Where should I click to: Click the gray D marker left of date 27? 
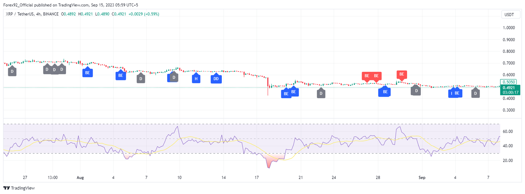(12, 71)
